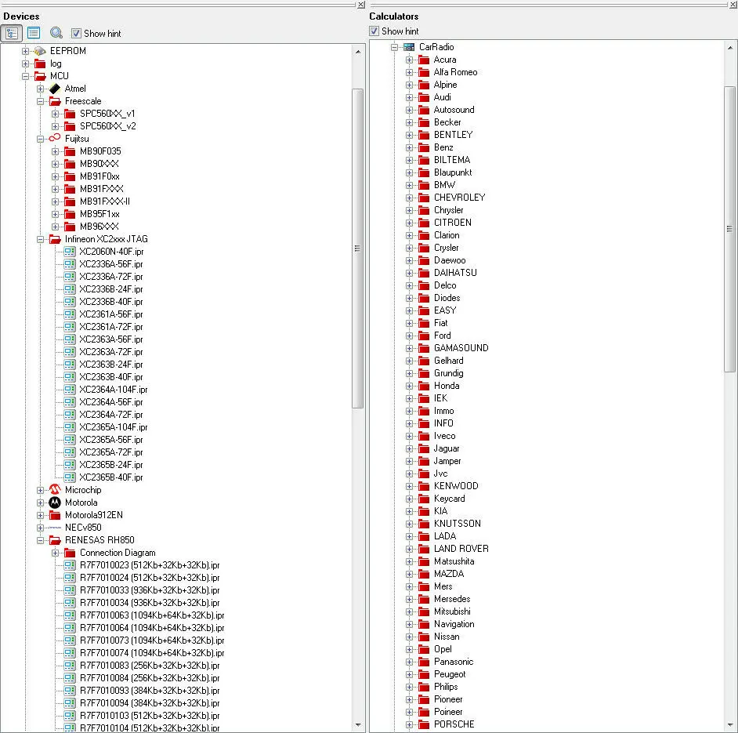Select the Mitsubishi entry
Screen dimensions: 738x733
(452, 611)
